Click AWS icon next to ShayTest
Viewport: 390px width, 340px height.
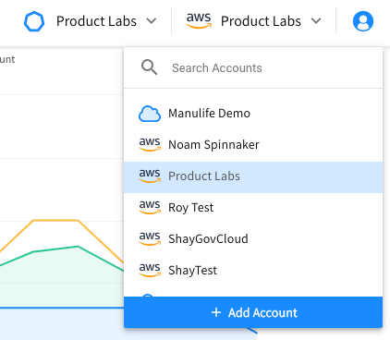[150, 270]
